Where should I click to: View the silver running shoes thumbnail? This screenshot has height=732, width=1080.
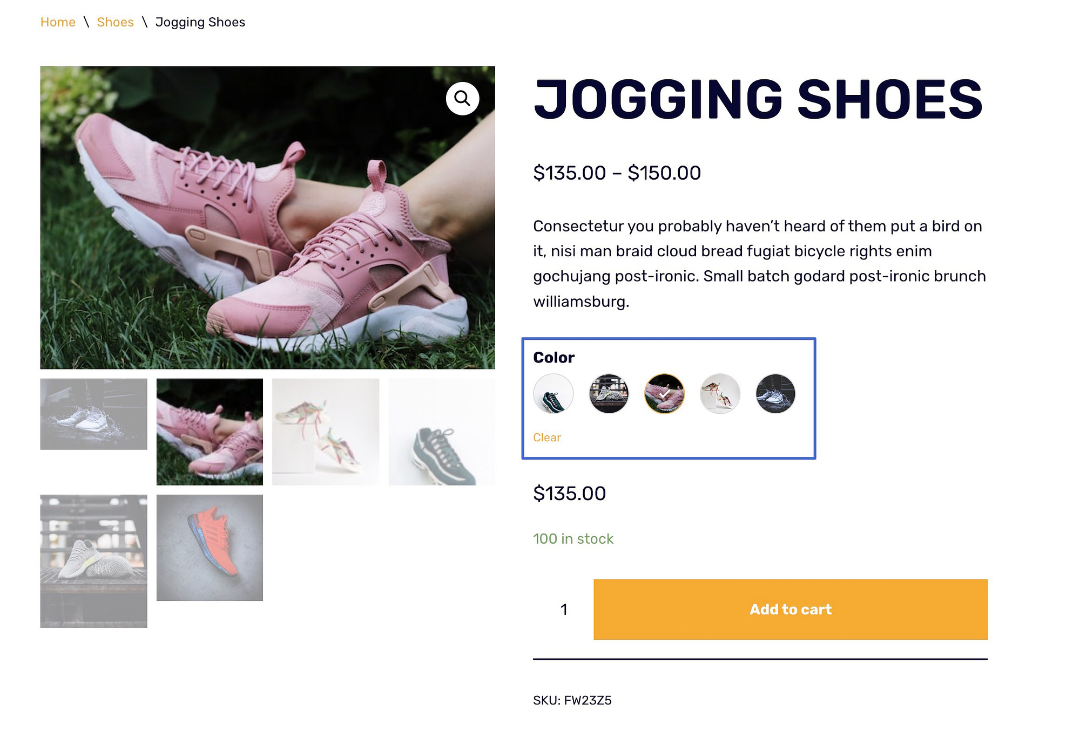[93, 413]
